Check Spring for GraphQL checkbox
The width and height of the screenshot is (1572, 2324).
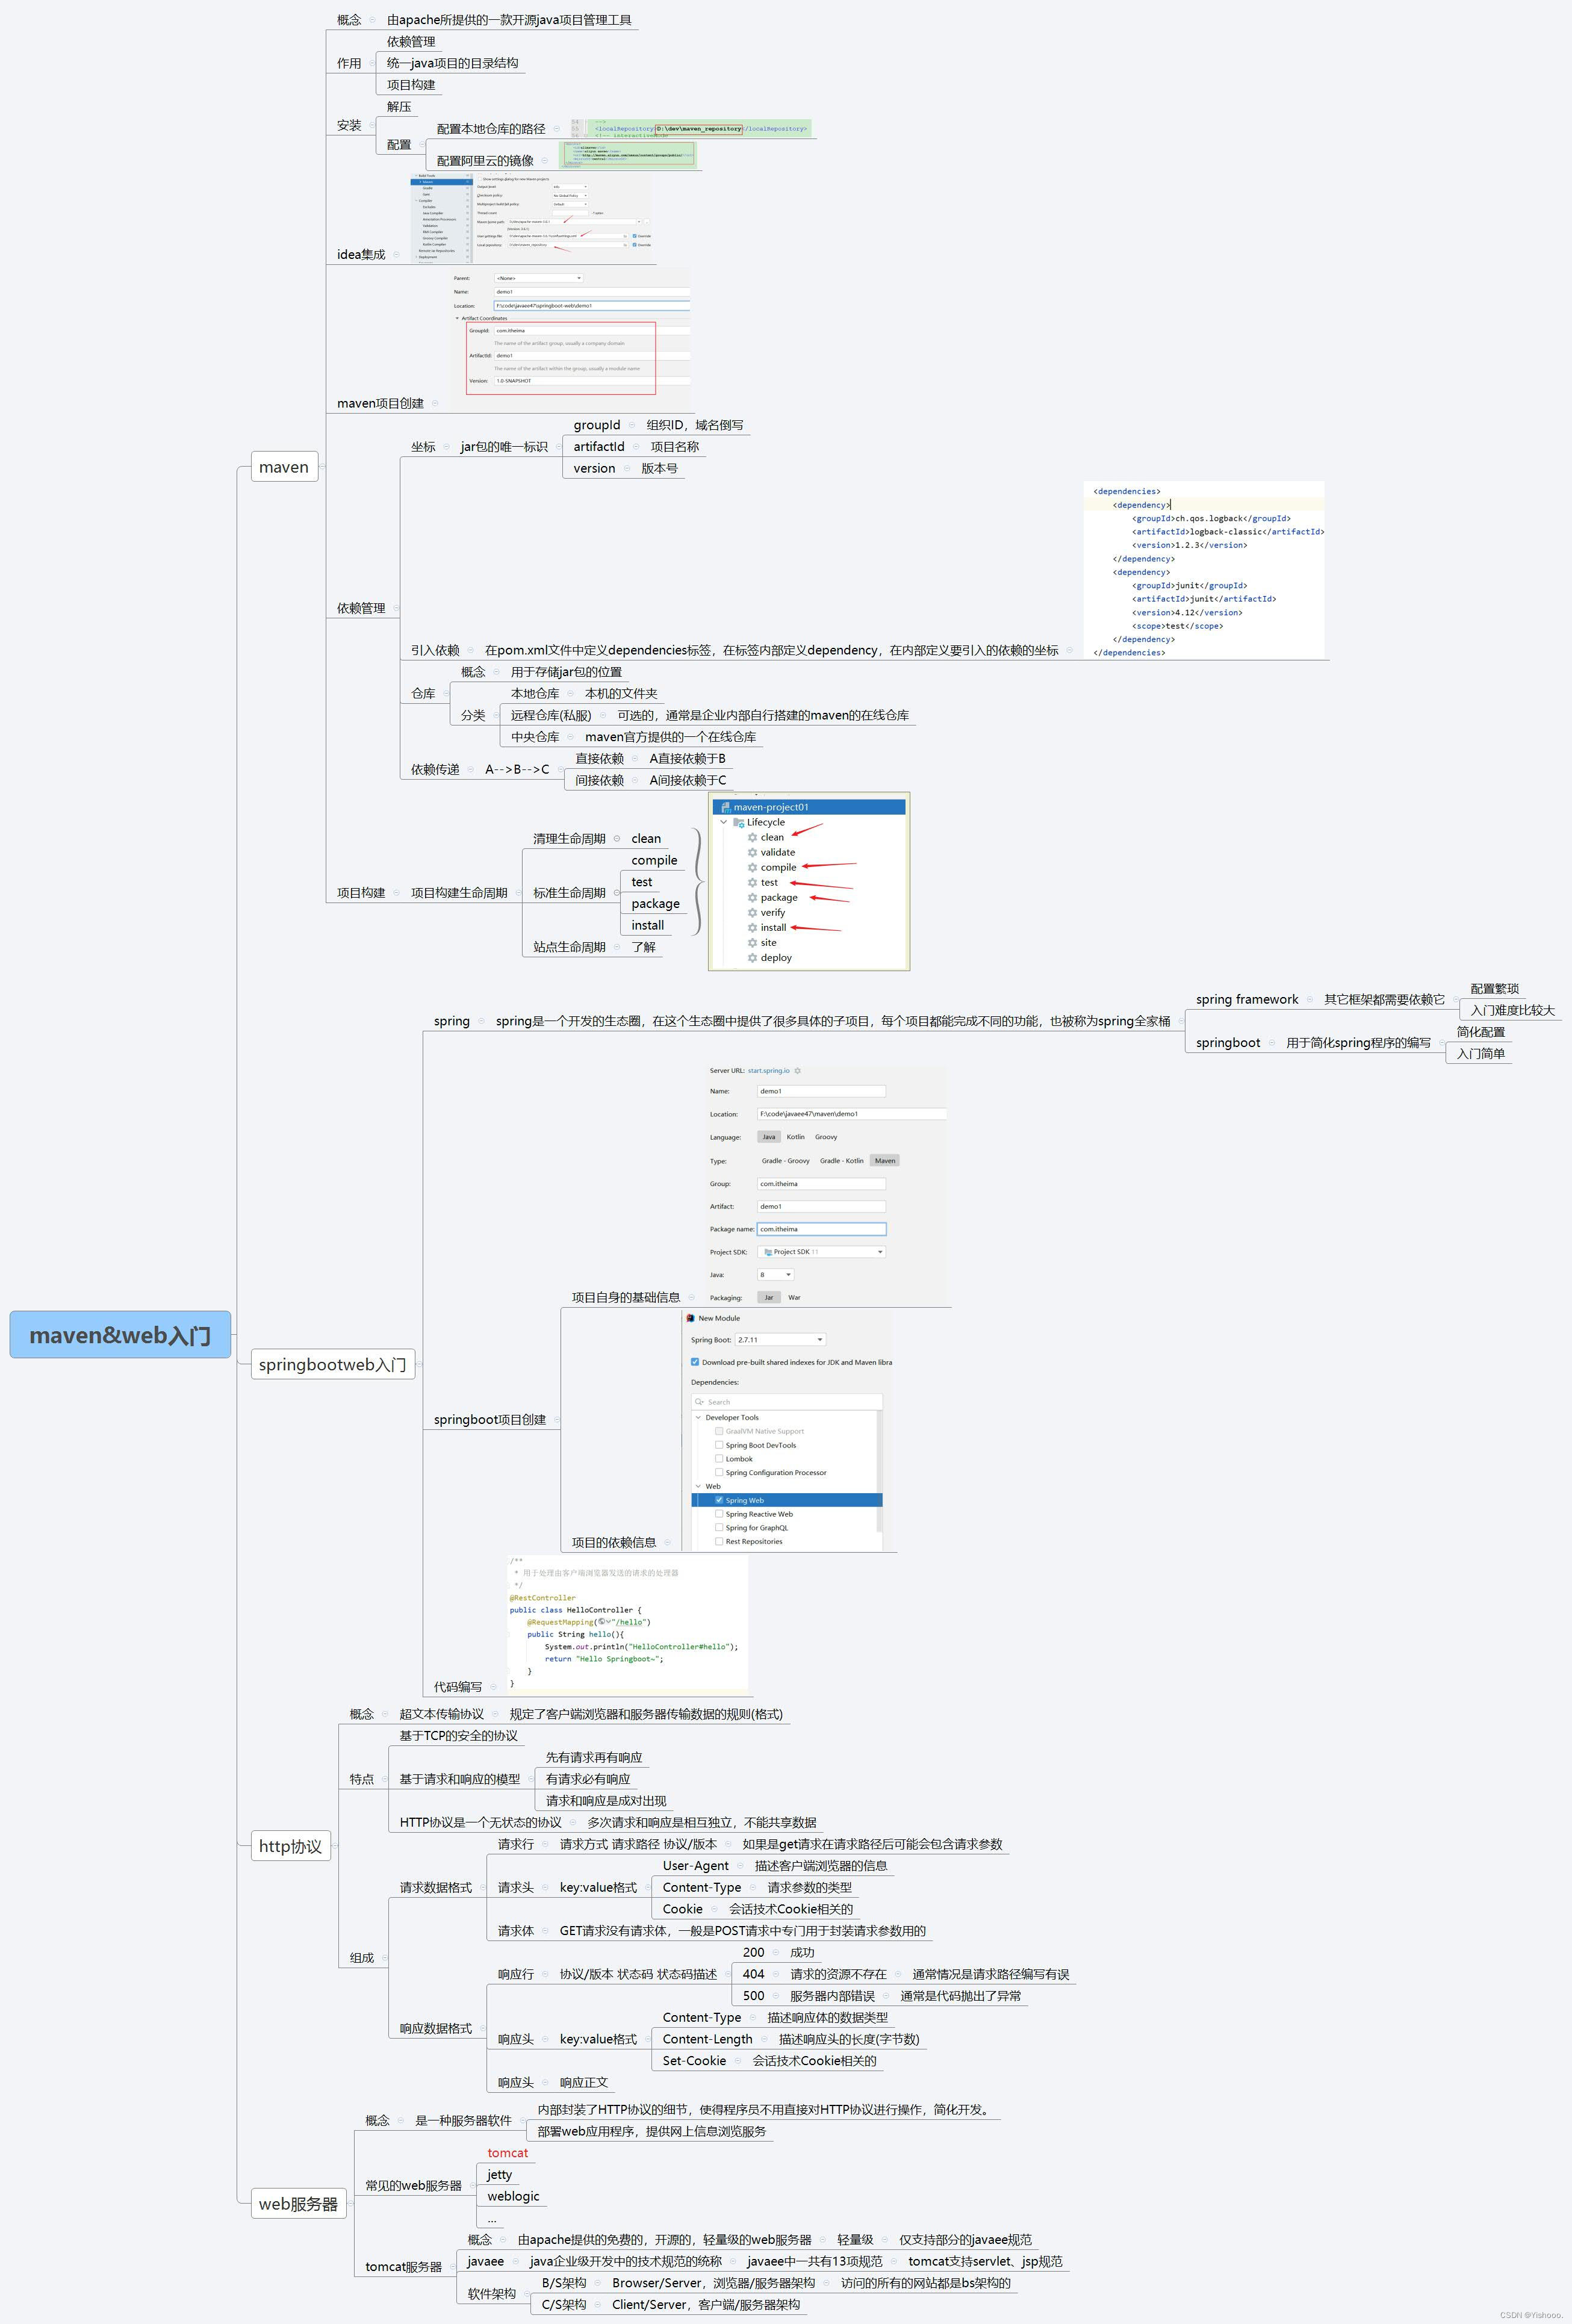[719, 1527]
